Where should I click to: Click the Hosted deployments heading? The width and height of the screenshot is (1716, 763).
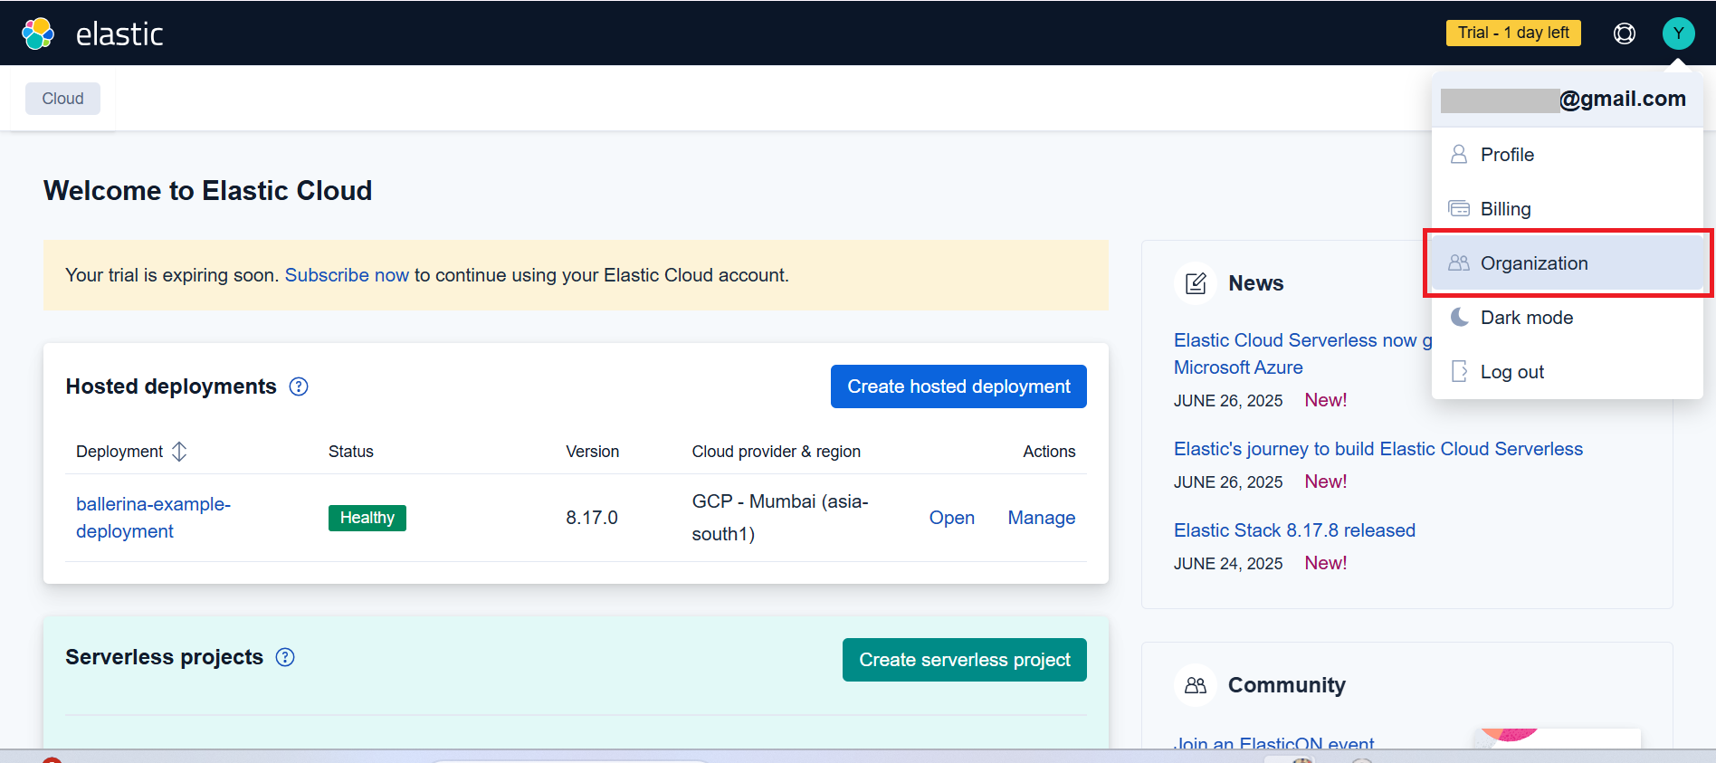(171, 386)
